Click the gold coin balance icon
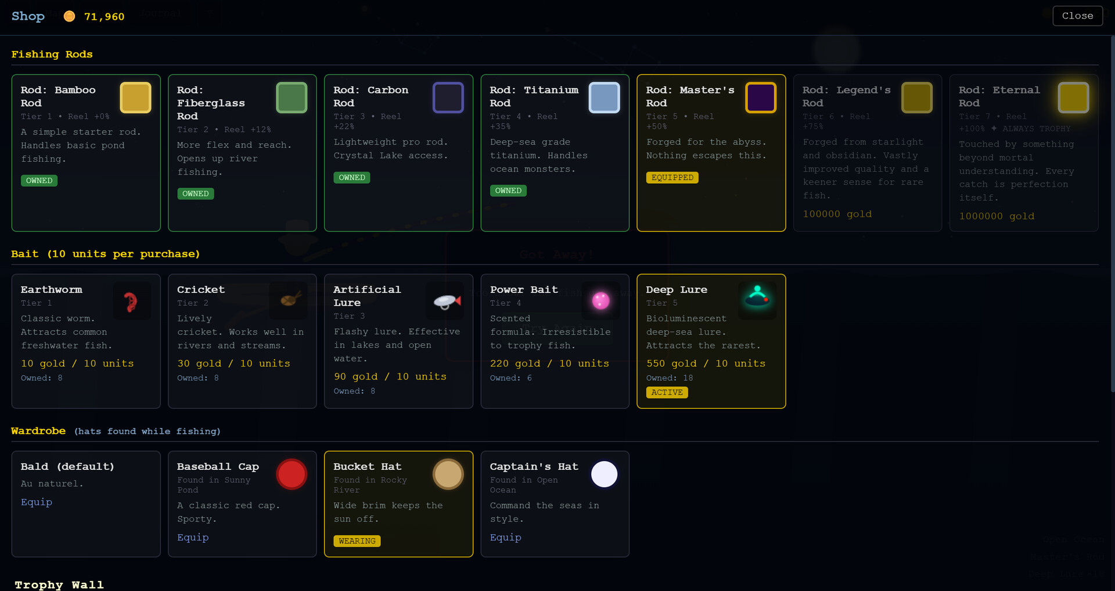This screenshot has height=591, width=1115. (x=69, y=16)
